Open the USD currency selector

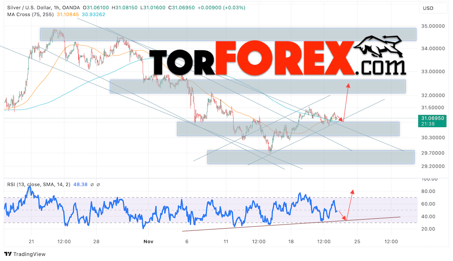point(432,8)
